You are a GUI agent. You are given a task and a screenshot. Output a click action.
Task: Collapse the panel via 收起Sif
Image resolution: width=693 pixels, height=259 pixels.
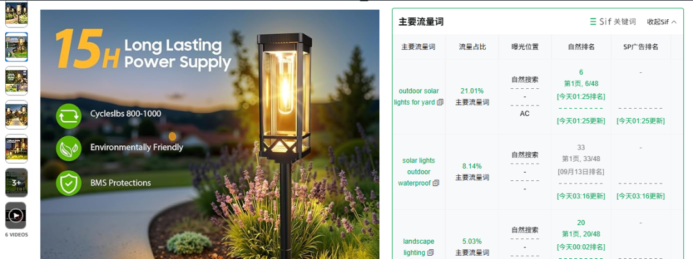662,22
